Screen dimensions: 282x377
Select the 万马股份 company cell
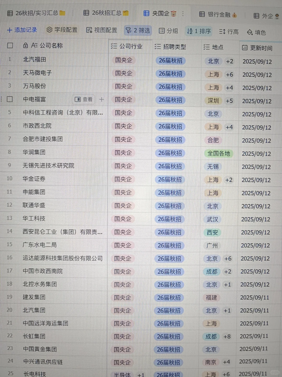click(34, 86)
